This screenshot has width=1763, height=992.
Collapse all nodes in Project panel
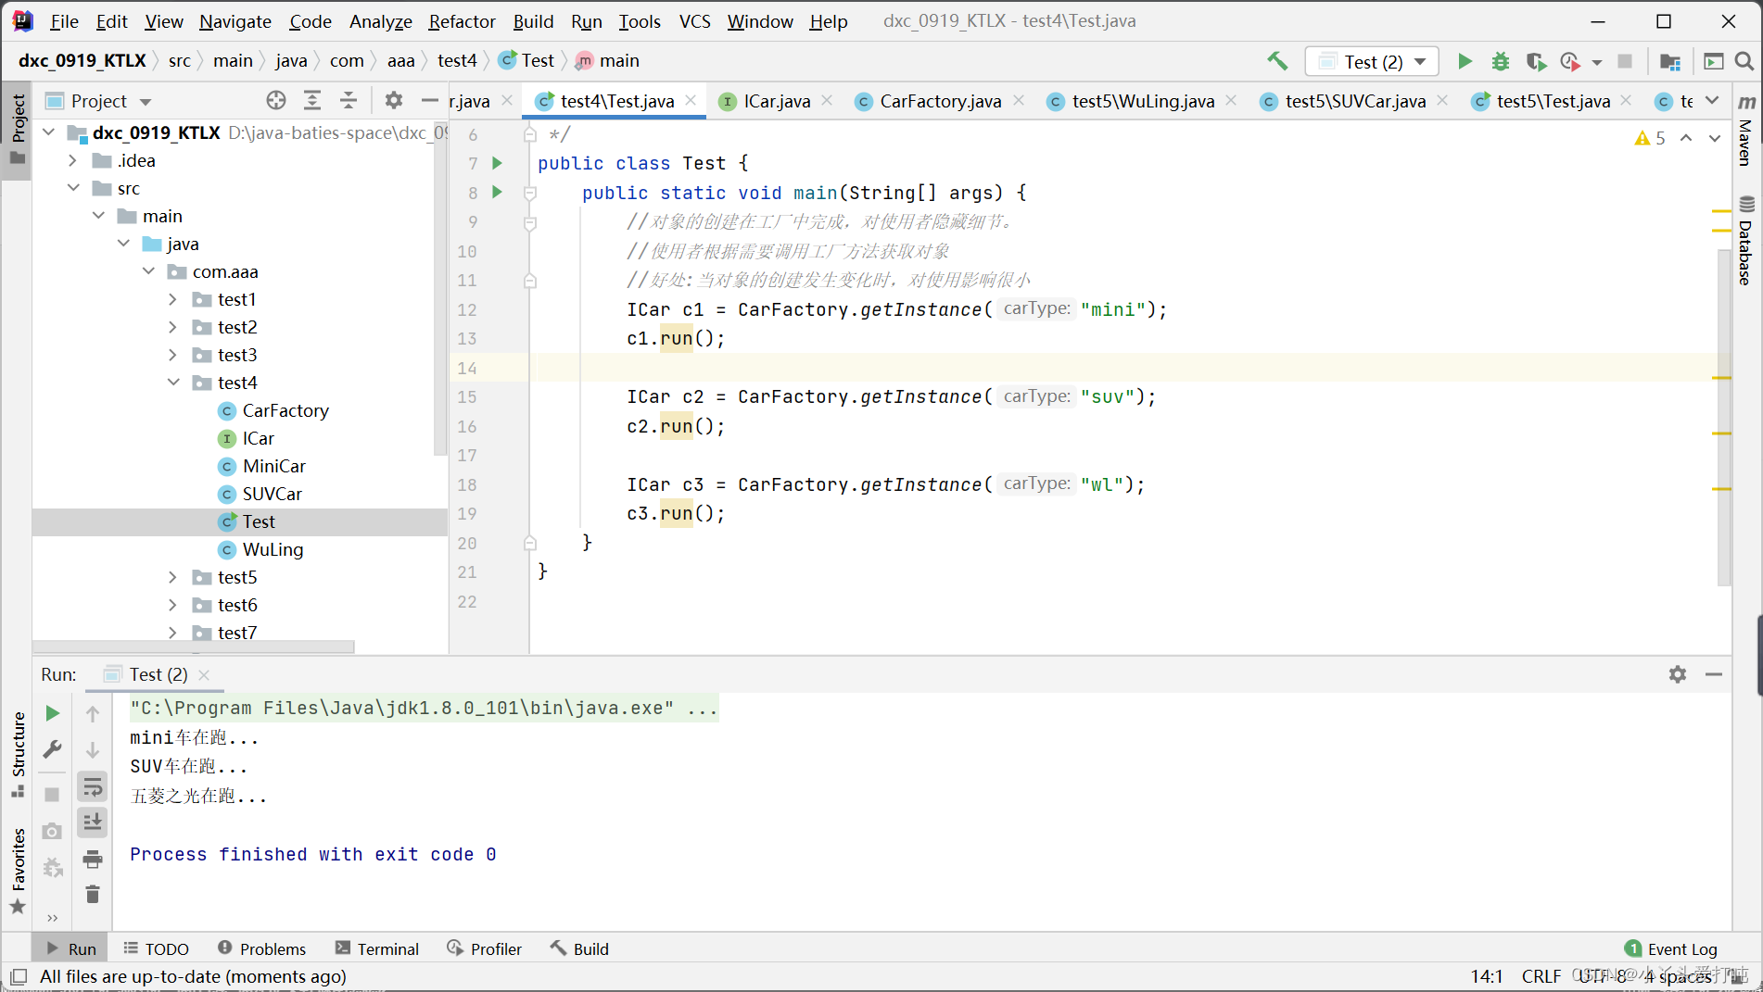(349, 100)
